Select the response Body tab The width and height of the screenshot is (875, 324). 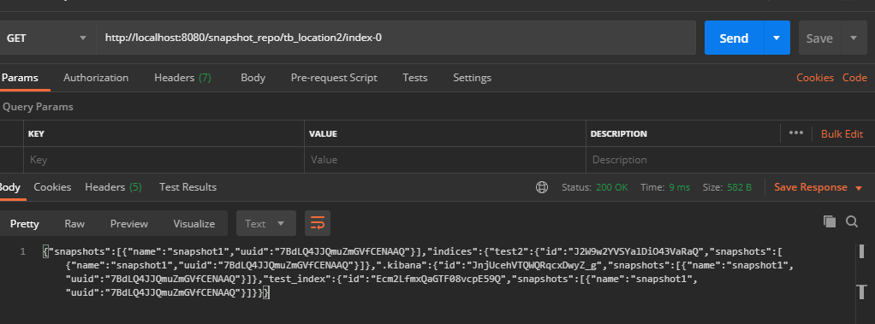point(10,187)
